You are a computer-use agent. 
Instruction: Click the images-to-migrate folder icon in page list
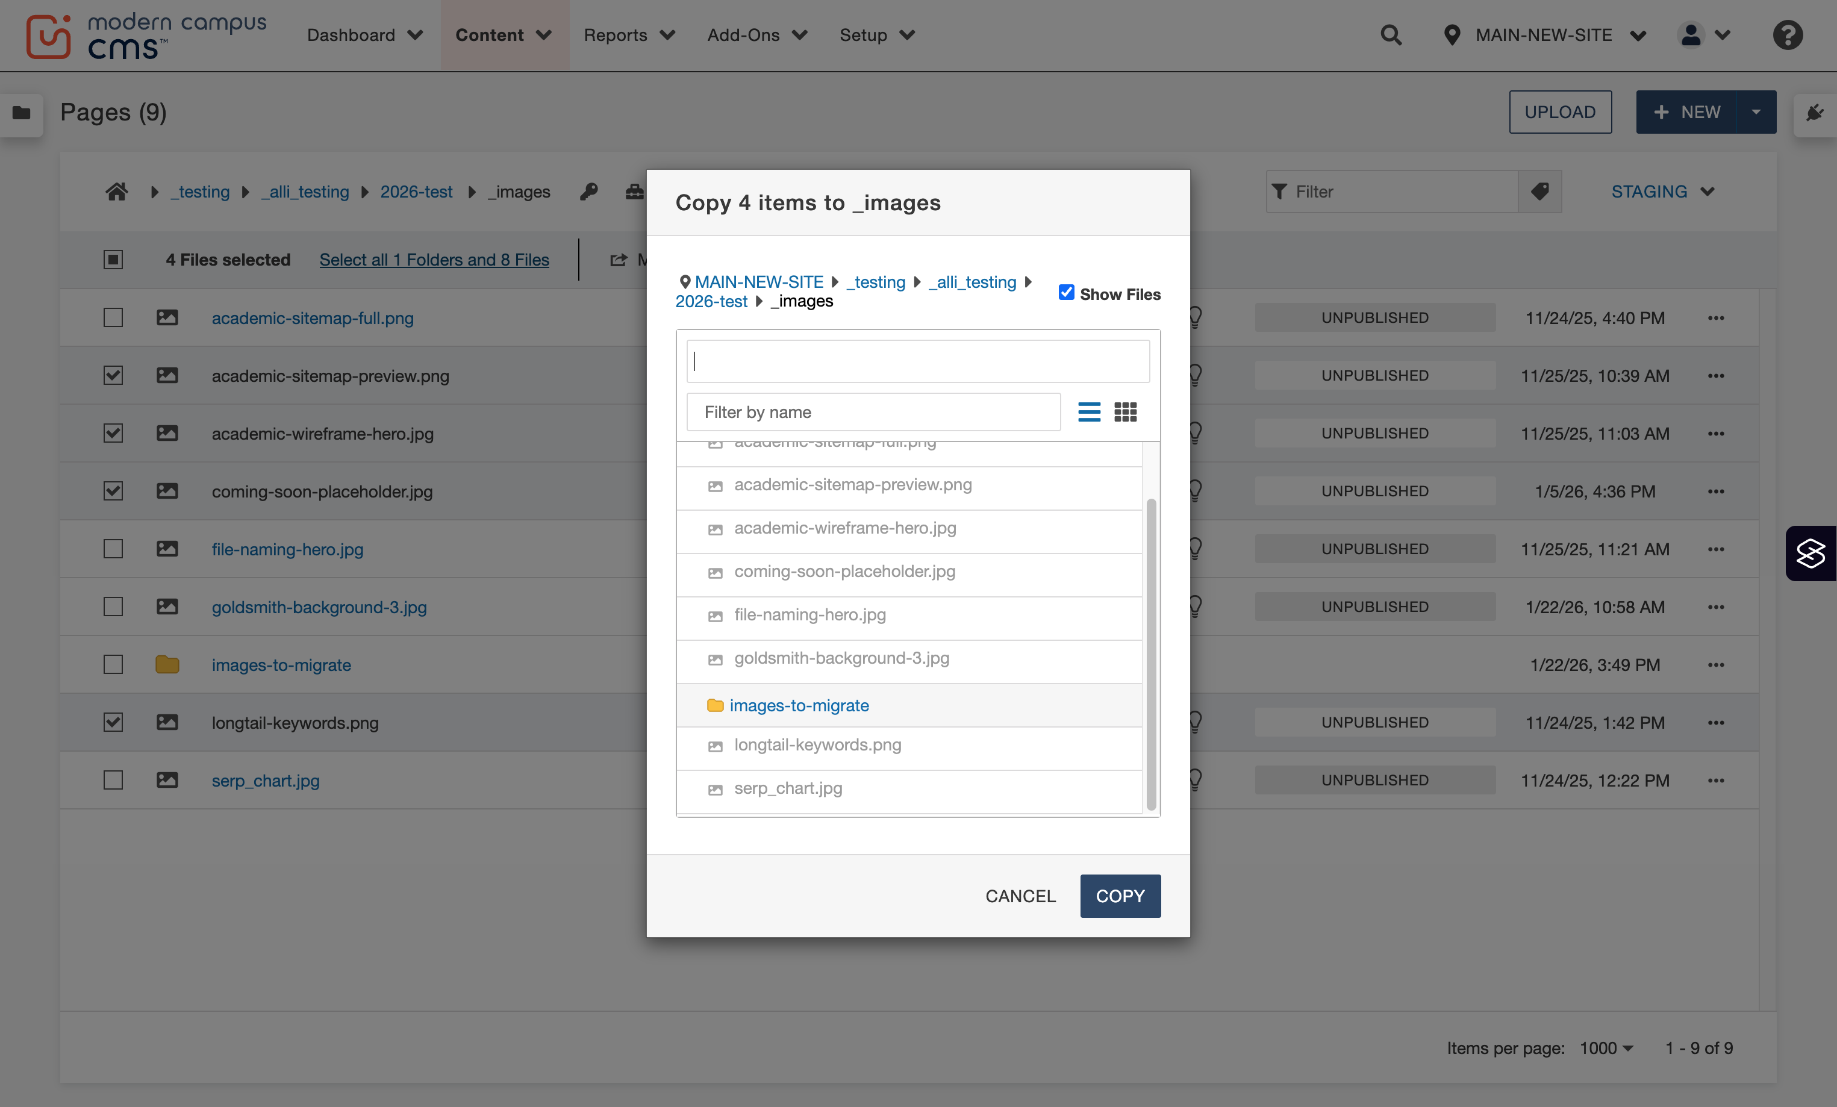(x=167, y=664)
